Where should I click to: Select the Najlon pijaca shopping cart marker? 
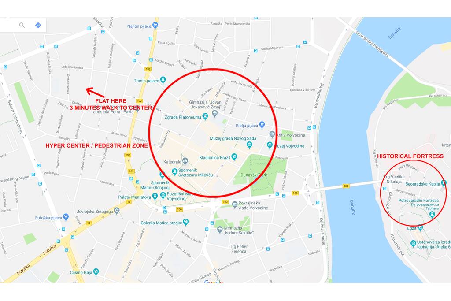tap(155, 25)
